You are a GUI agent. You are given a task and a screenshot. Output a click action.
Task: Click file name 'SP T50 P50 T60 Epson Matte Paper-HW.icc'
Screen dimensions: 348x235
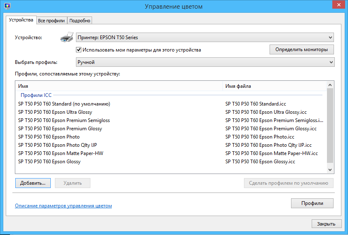pyautogui.click(x=272, y=153)
